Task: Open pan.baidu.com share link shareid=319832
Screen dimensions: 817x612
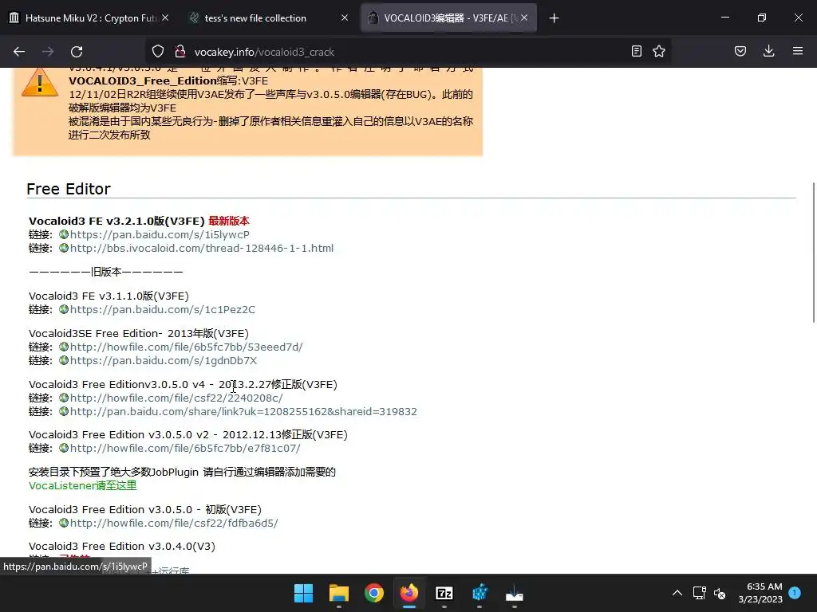Action: (243, 412)
